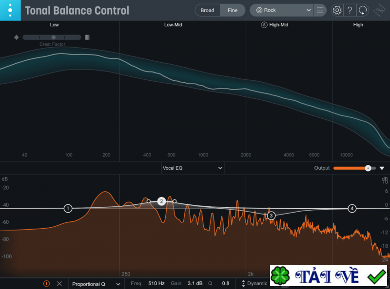Toggle bypass for the selected EQ band

(47, 284)
